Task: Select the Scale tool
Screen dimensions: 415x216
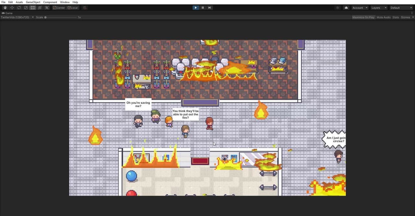Action: click(x=26, y=7)
